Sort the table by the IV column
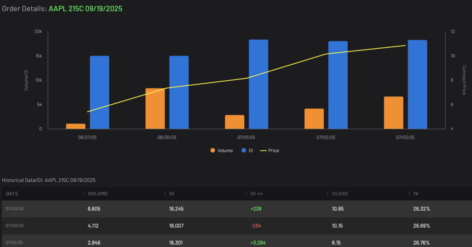 [416, 194]
